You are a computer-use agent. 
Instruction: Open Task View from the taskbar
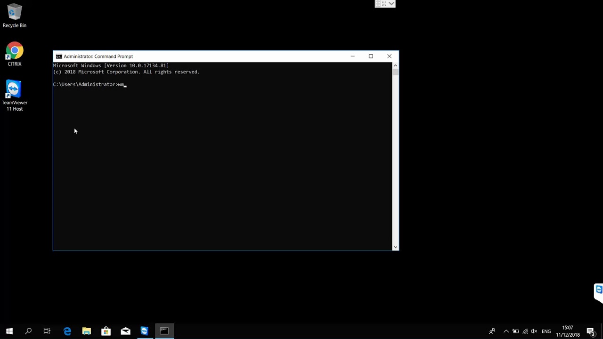pyautogui.click(x=47, y=331)
